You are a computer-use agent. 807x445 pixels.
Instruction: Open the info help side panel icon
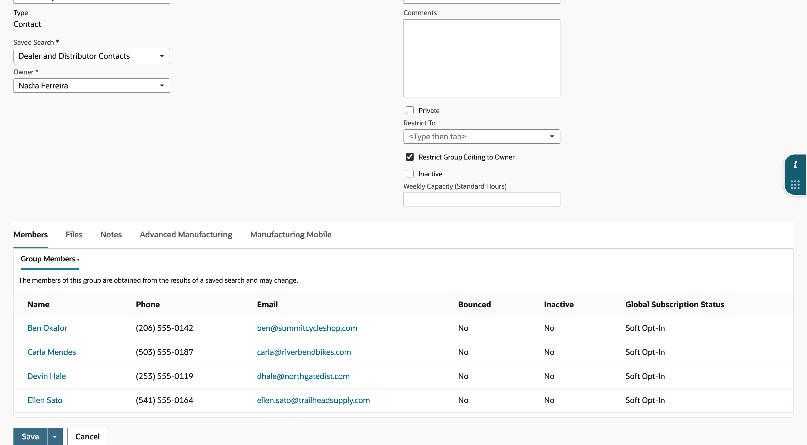click(x=795, y=165)
